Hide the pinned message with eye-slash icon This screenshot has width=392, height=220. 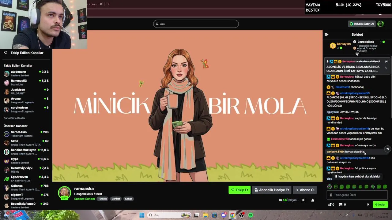click(x=386, y=61)
